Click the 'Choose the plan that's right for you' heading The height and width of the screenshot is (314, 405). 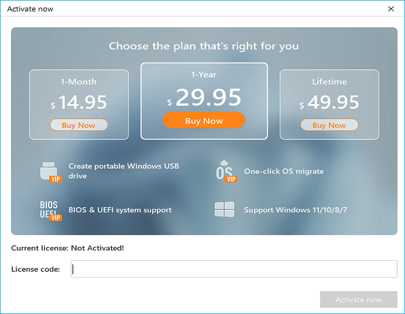(x=204, y=46)
